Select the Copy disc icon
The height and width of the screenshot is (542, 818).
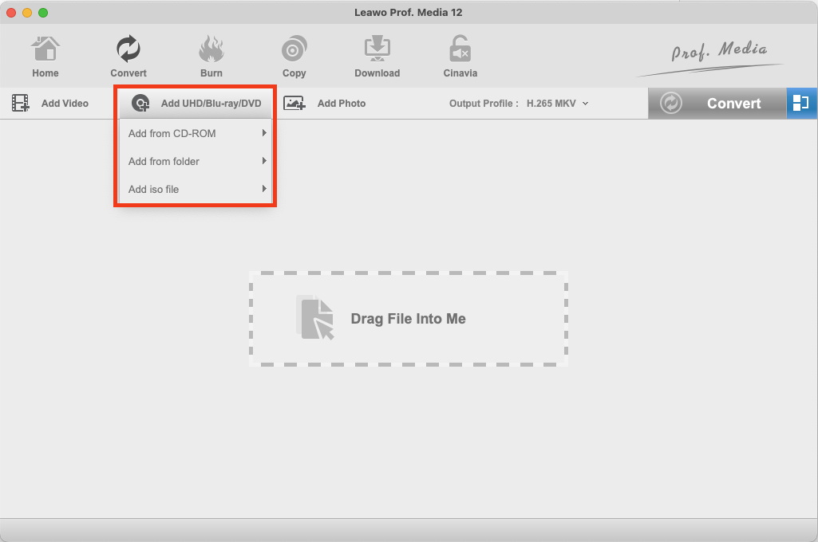coord(294,49)
